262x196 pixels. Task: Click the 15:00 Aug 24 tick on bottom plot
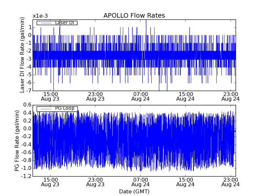pos(185,182)
